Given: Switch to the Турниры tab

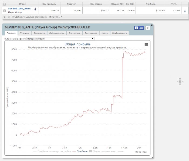Looking at the screenshot, I should (x=25, y=33).
